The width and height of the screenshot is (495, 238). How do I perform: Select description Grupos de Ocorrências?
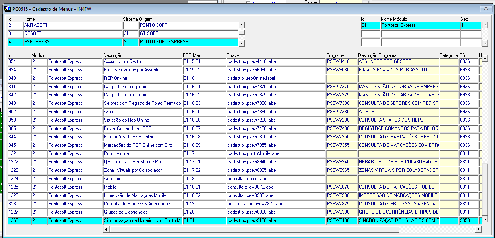143,212
